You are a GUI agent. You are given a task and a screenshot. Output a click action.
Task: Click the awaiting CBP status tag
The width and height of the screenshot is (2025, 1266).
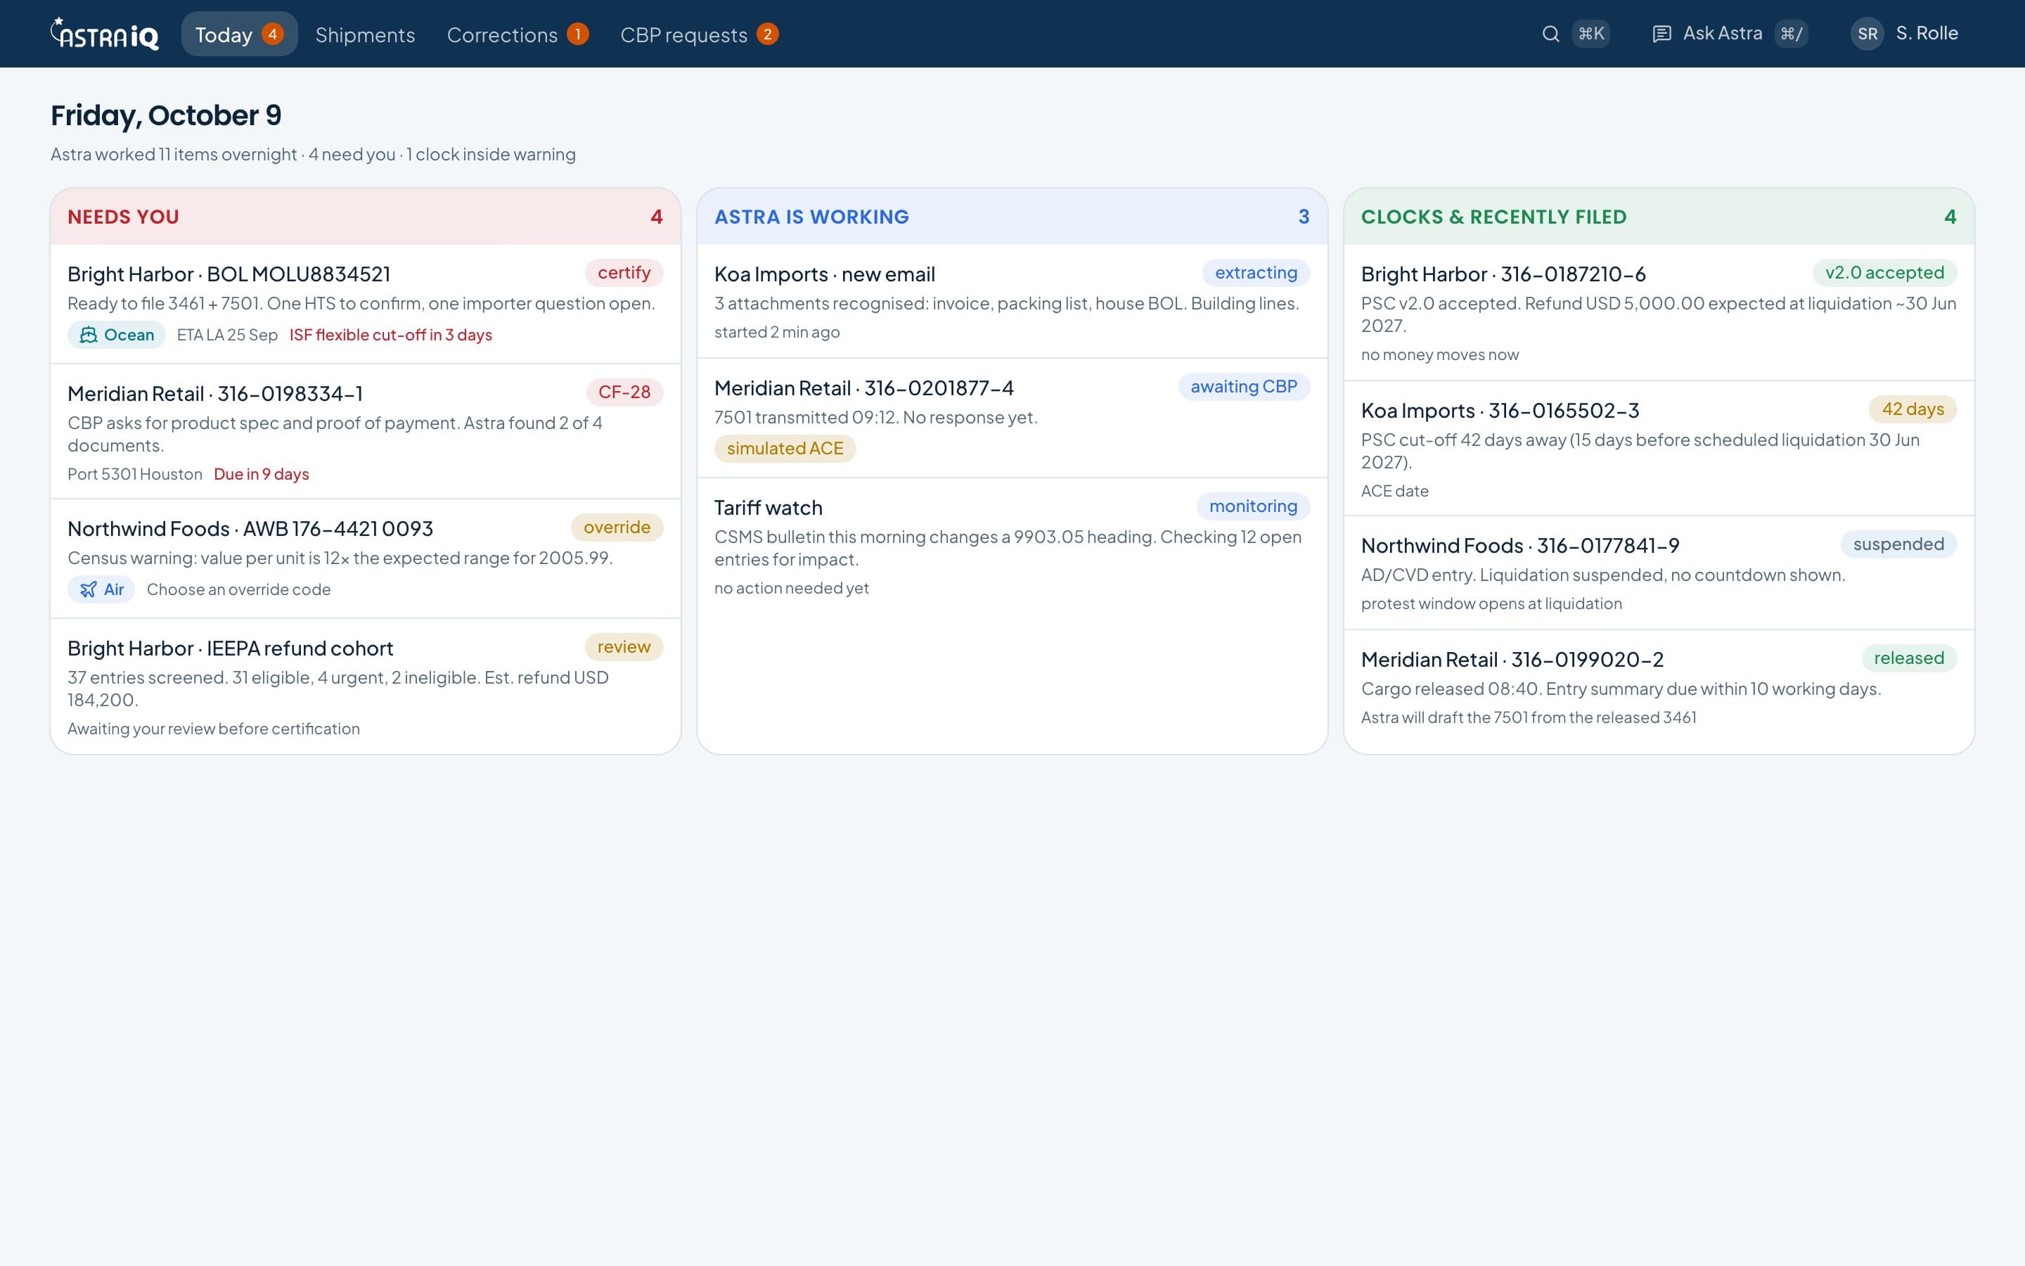1243,387
